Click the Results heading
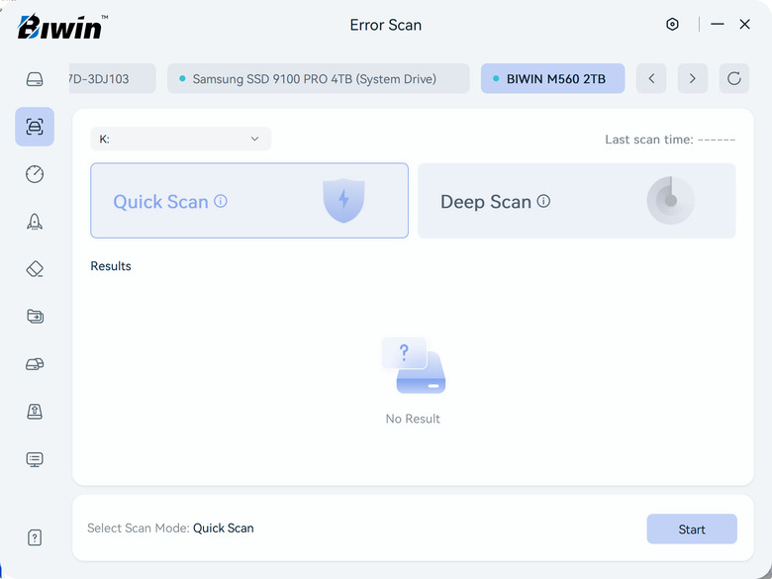 point(111,266)
